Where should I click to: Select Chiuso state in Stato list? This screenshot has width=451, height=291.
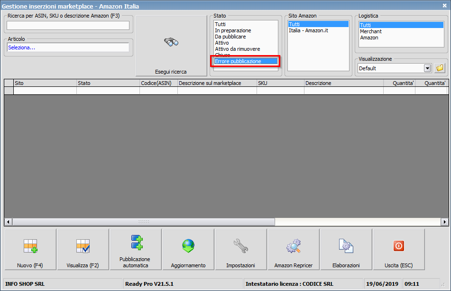pyautogui.click(x=222, y=55)
